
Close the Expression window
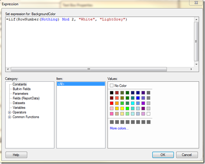[196, 3]
